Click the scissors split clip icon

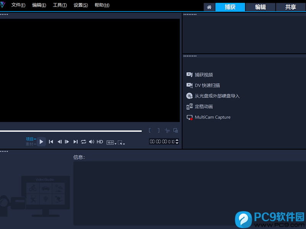click(167, 131)
